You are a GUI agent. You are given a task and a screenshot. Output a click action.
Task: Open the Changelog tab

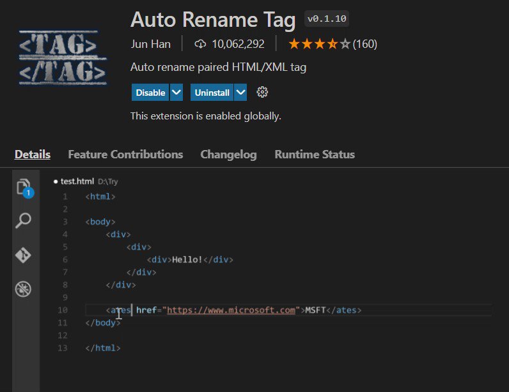click(x=228, y=155)
